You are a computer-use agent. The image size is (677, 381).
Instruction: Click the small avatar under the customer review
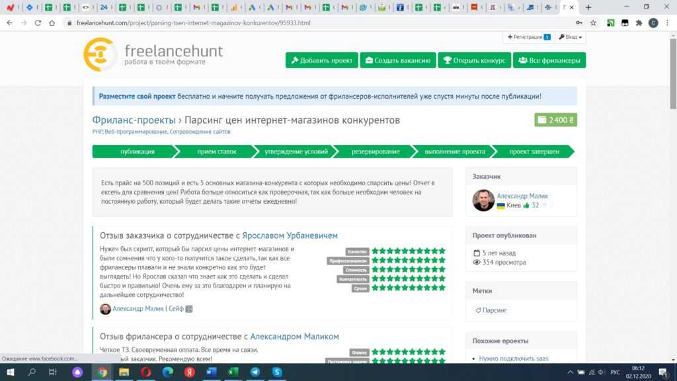click(x=105, y=309)
